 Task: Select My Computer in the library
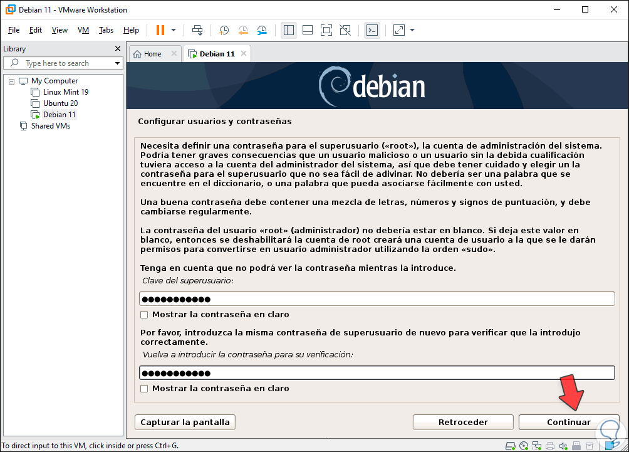pyautogui.click(x=54, y=81)
